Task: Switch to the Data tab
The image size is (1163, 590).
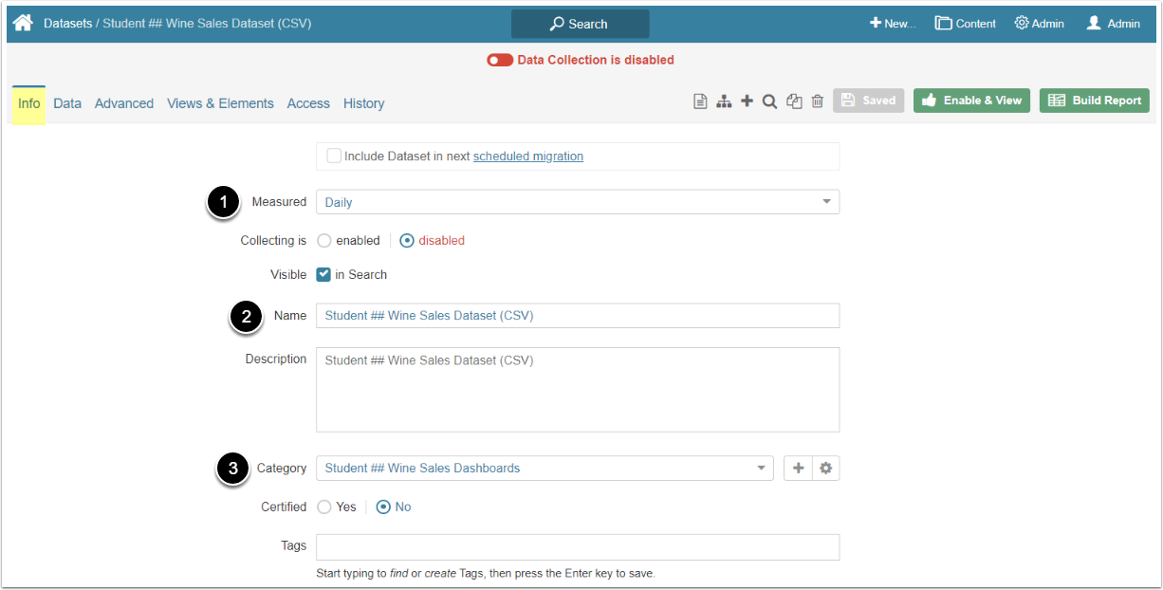Action: [x=67, y=103]
